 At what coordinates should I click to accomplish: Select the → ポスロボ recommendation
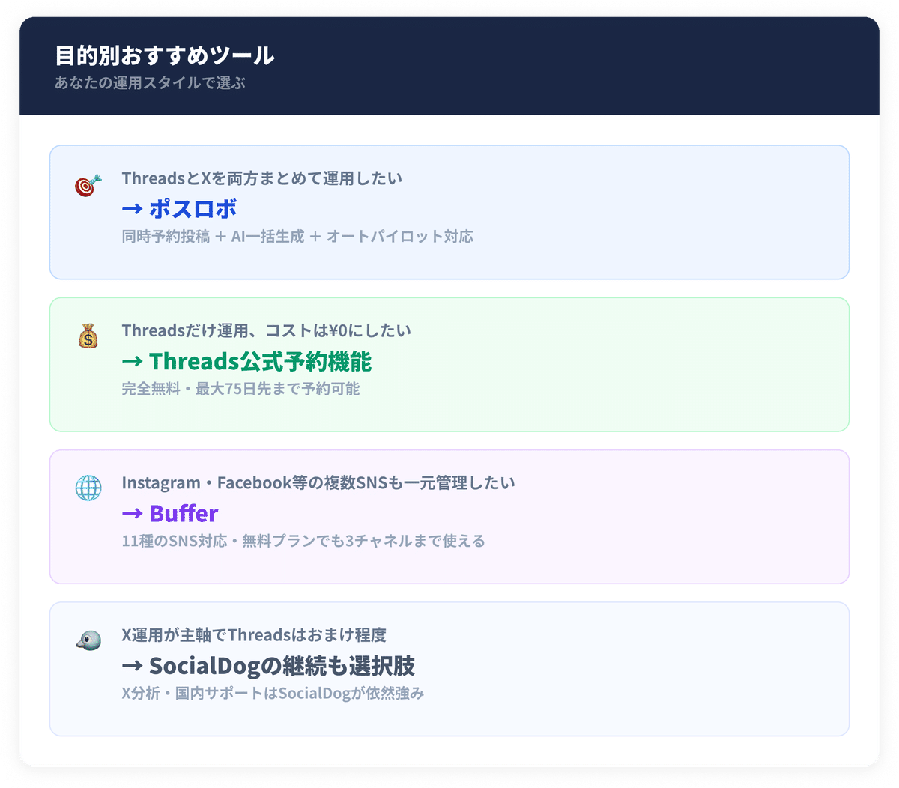pos(180,208)
